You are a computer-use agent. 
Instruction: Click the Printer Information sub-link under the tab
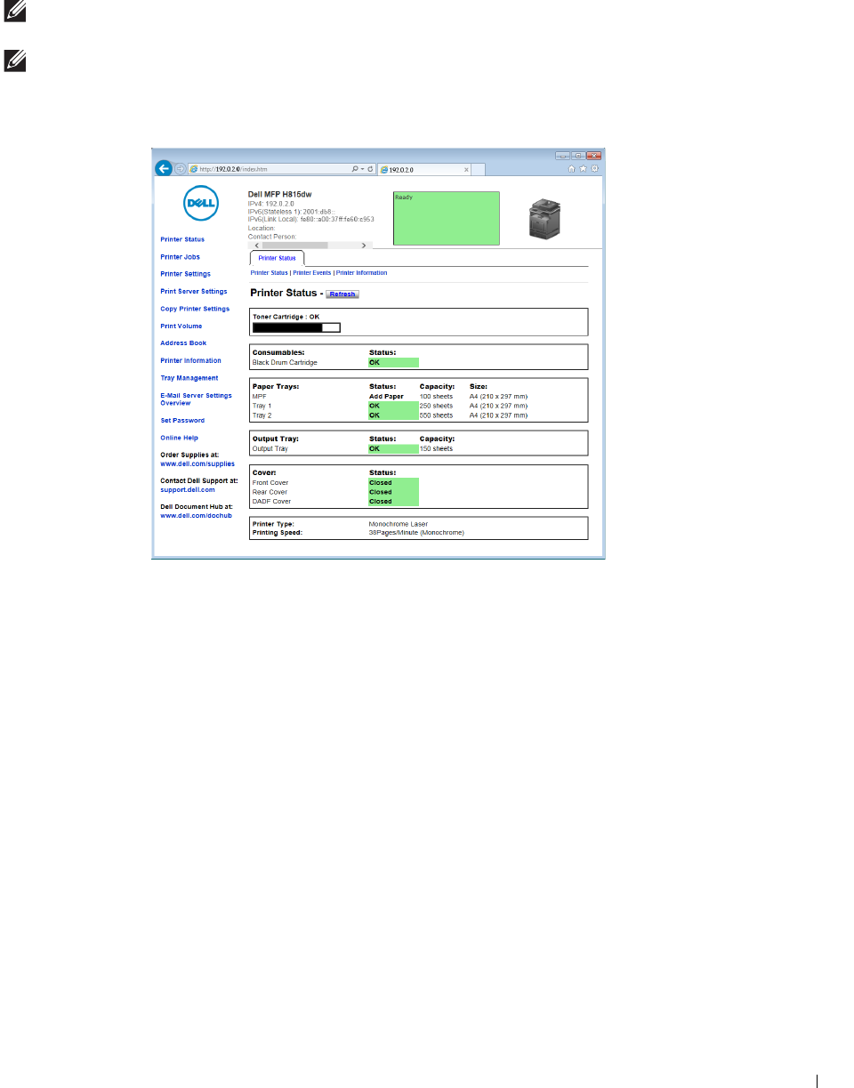[361, 273]
